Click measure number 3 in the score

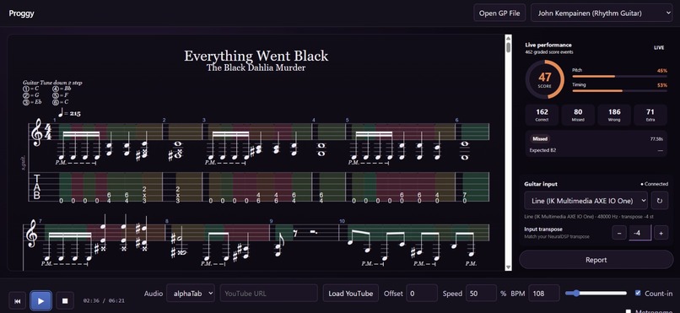[204, 120]
